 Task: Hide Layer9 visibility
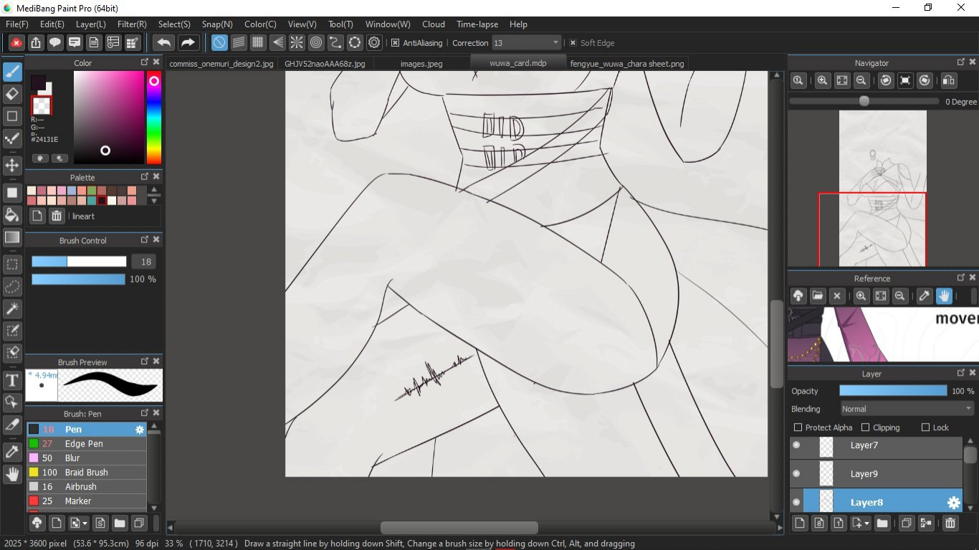pyautogui.click(x=796, y=474)
